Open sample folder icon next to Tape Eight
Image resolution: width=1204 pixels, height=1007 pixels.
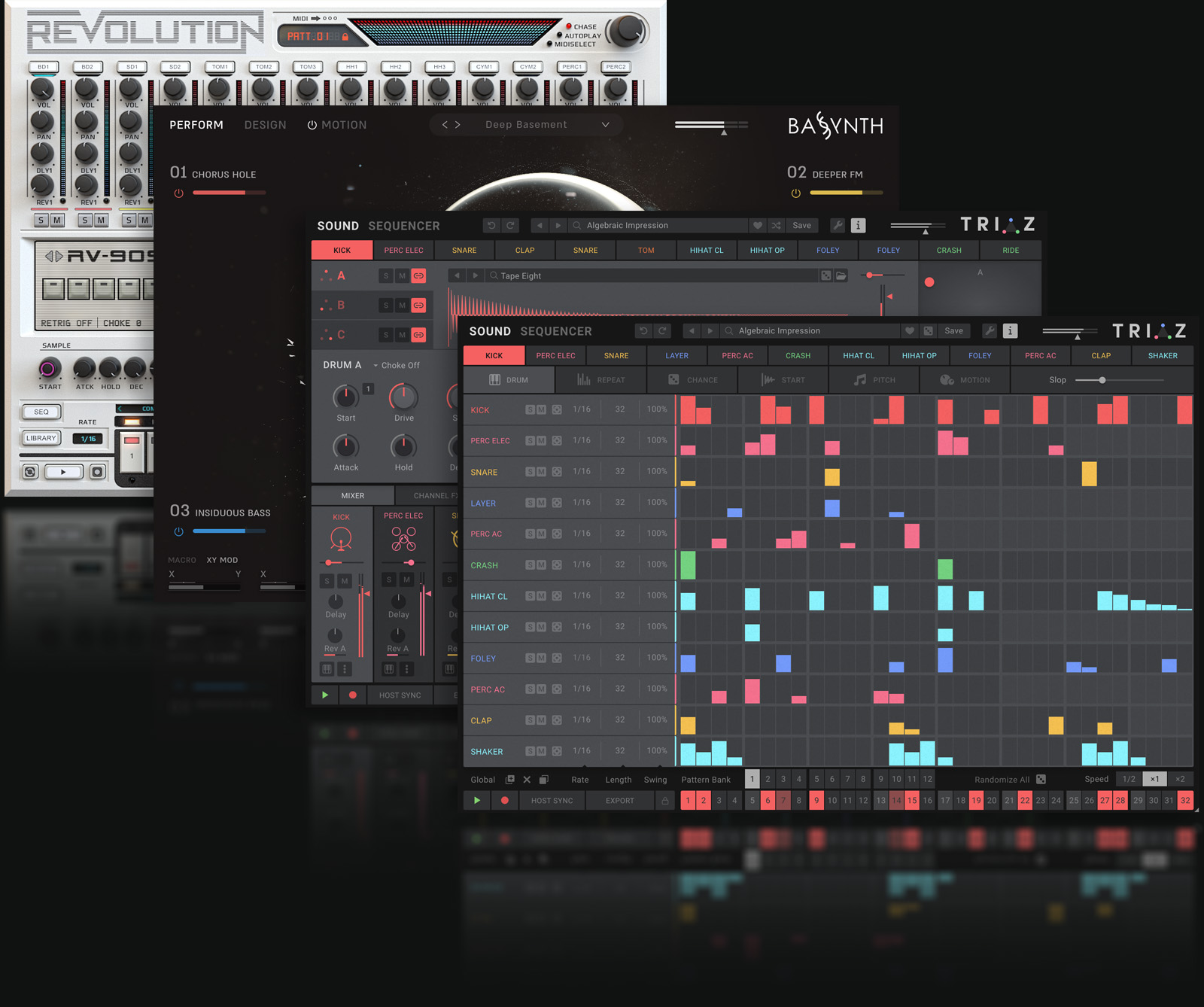[841, 275]
